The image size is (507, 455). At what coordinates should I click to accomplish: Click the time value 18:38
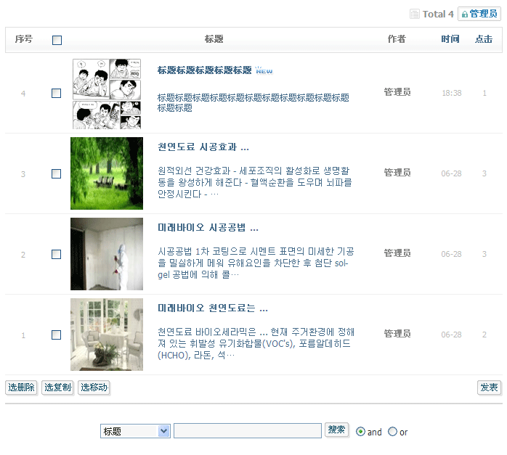coord(452,93)
